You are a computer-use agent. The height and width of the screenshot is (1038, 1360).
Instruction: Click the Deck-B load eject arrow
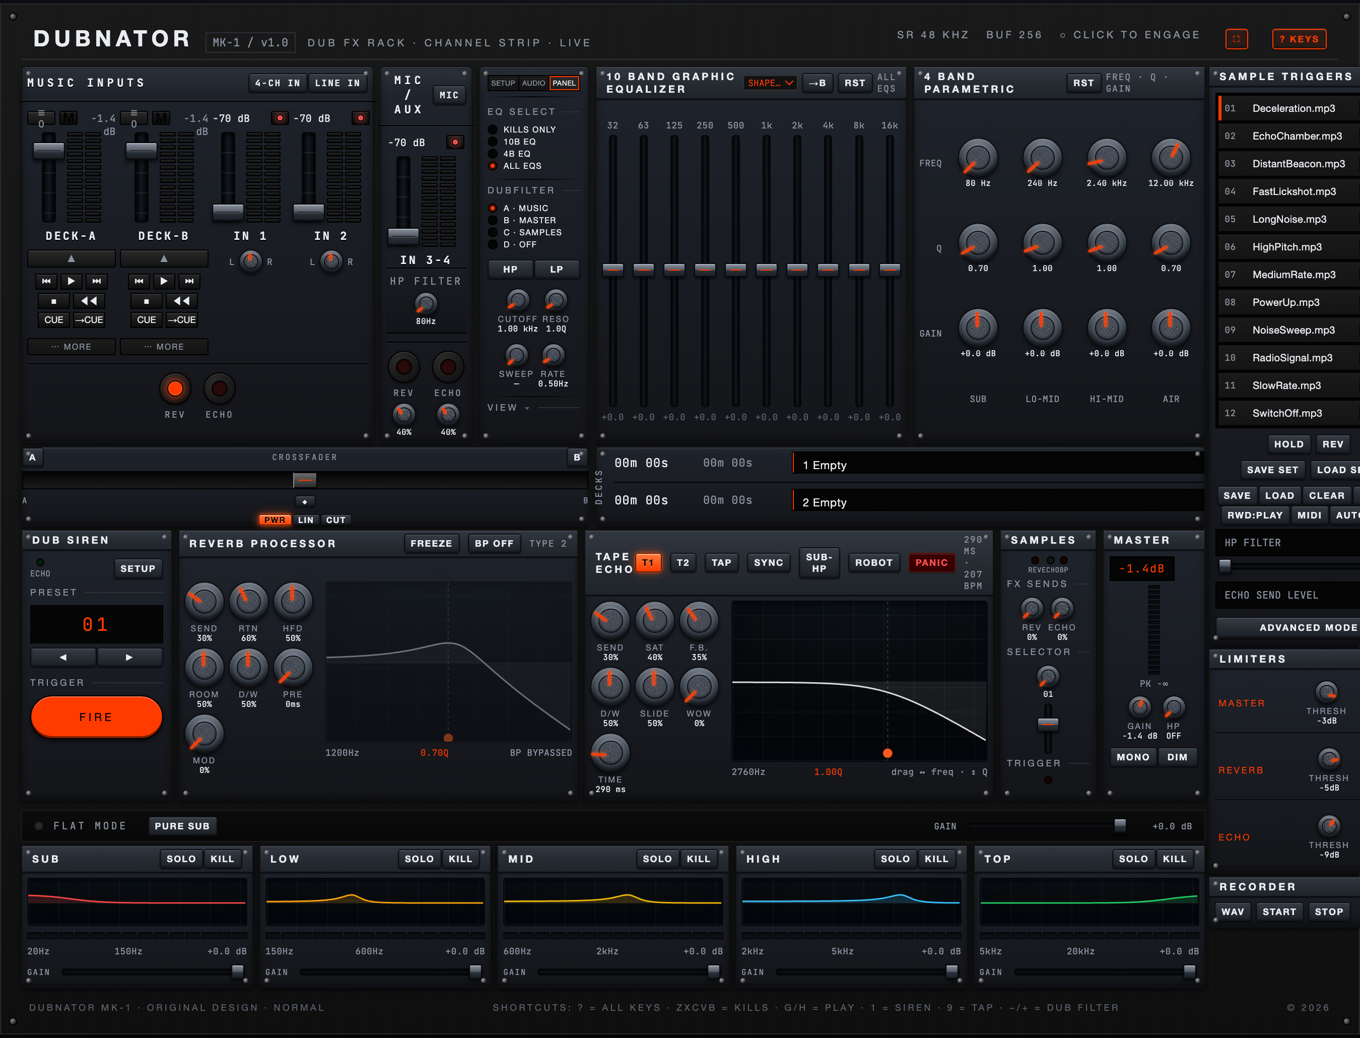[x=164, y=258]
